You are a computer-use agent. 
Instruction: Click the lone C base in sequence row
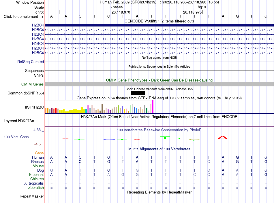pyautogui.click(x=80, y=16)
